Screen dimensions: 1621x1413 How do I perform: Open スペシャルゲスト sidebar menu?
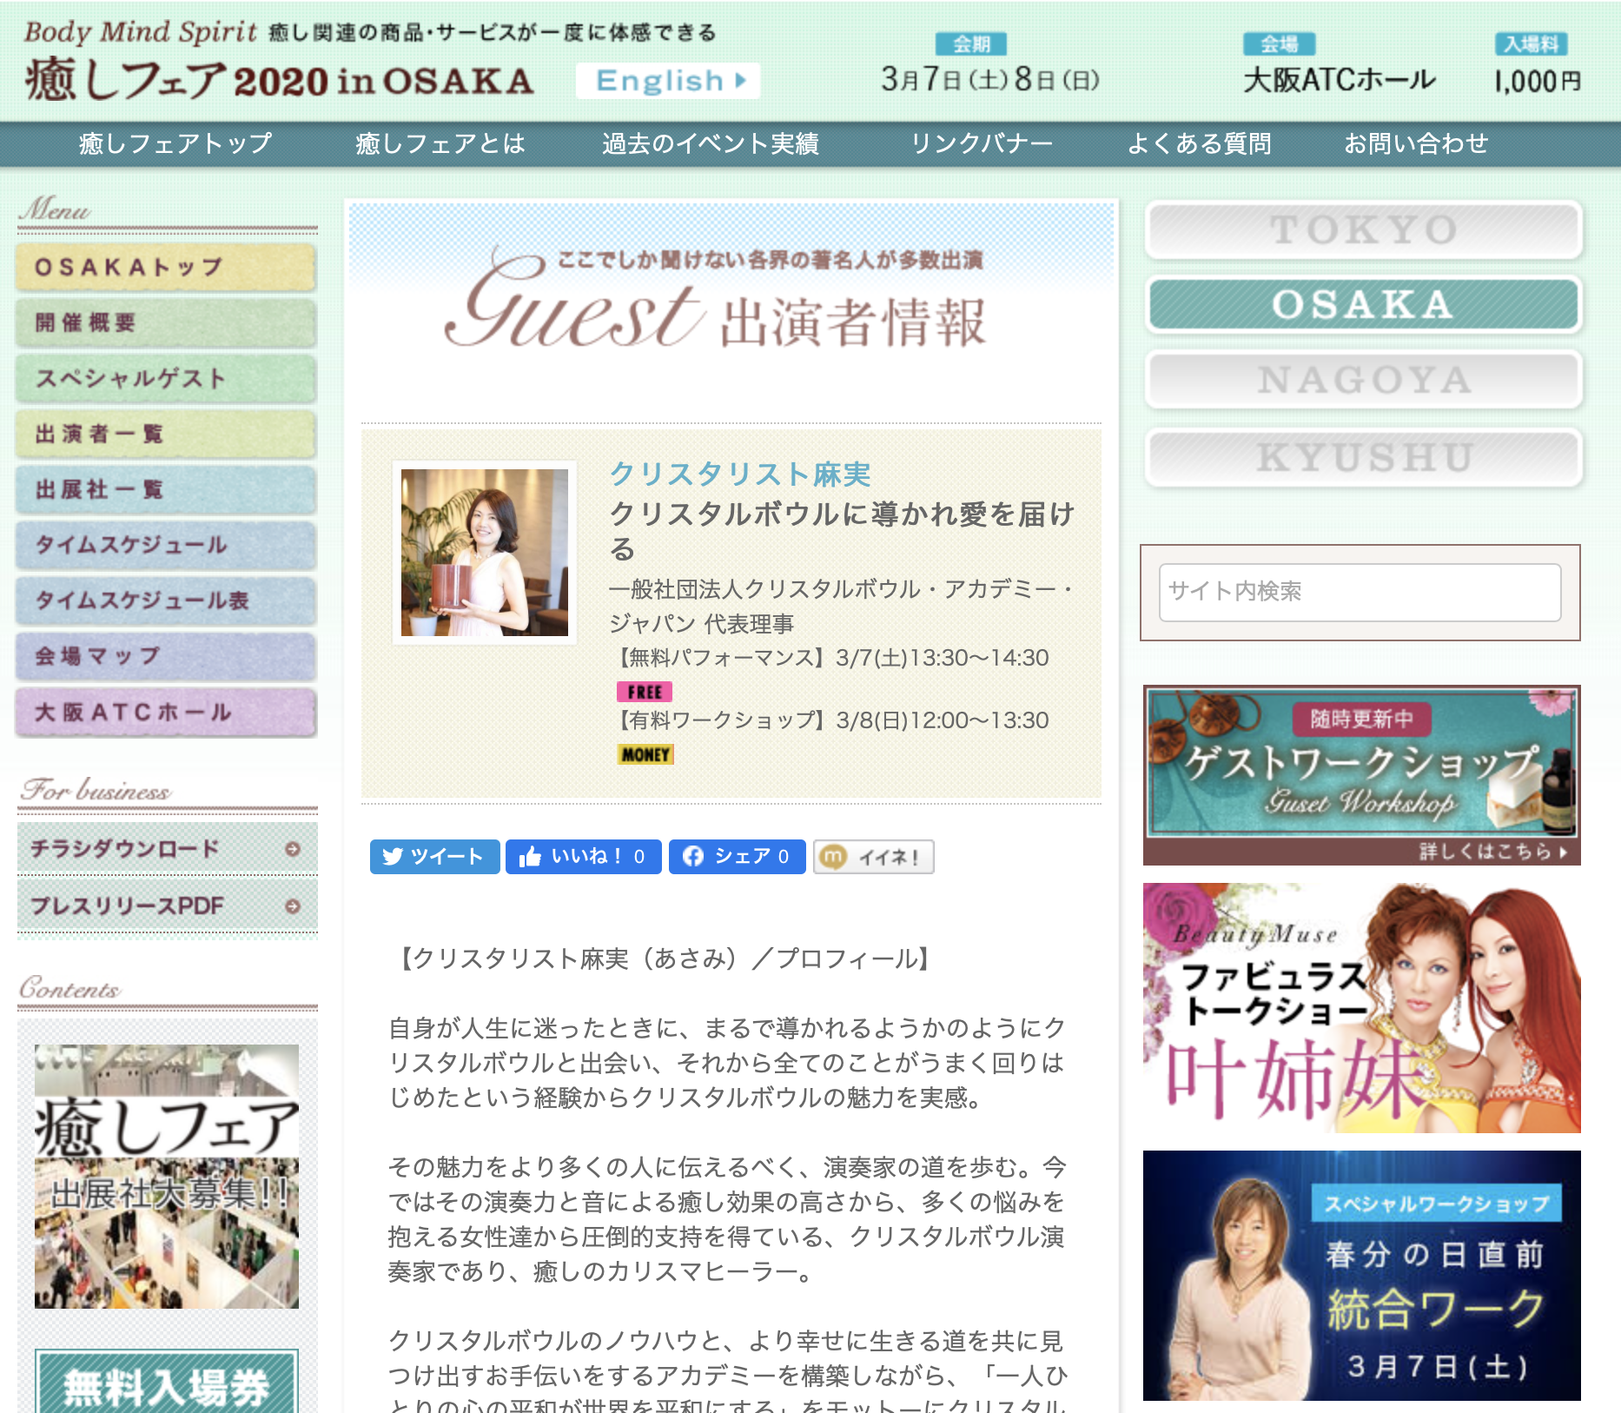point(166,379)
